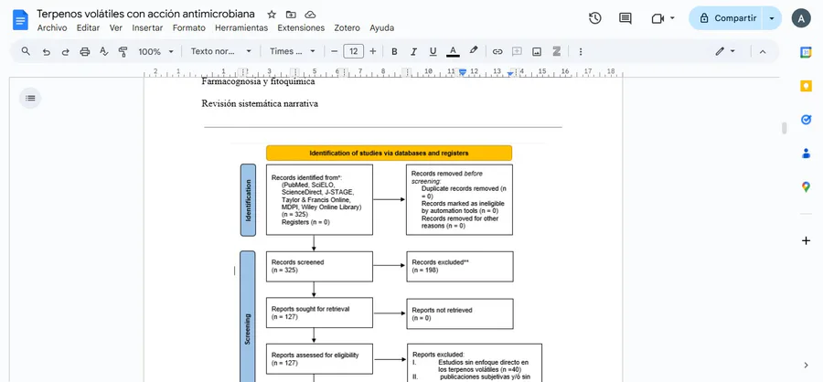This screenshot has width=823, height=382.
Task: Run spelling and grammar check
Action: 104,51
